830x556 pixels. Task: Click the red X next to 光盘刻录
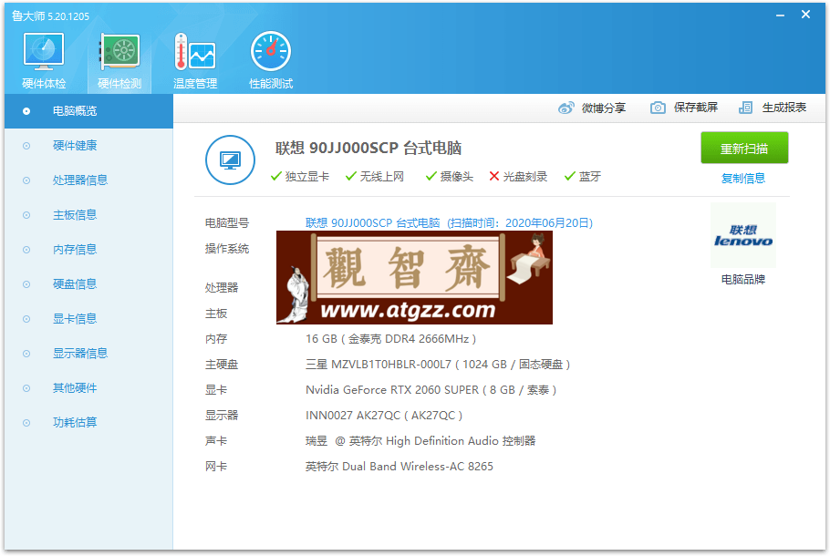point(493,176)
